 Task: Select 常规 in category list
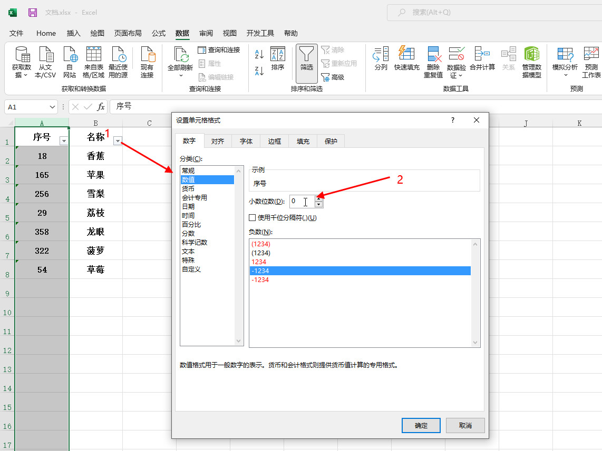[207, 171]
